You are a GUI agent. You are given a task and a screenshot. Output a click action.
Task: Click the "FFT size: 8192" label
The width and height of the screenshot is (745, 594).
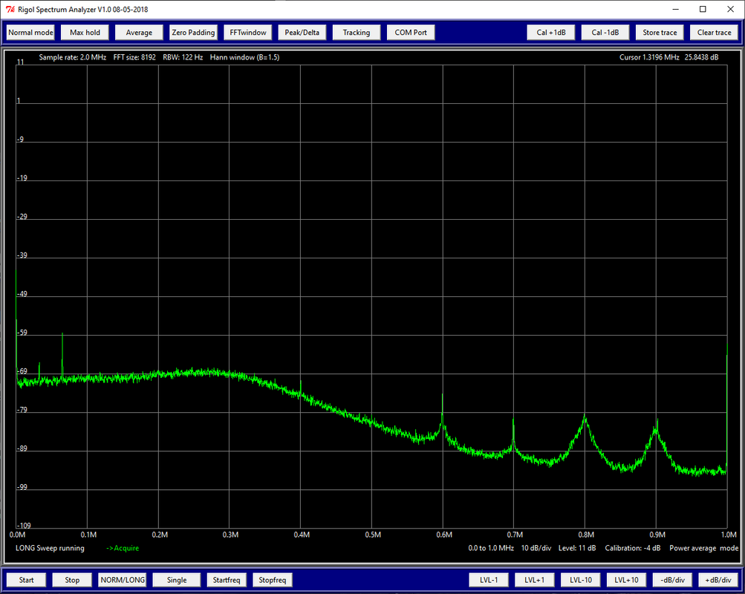[x=134, y=57]
